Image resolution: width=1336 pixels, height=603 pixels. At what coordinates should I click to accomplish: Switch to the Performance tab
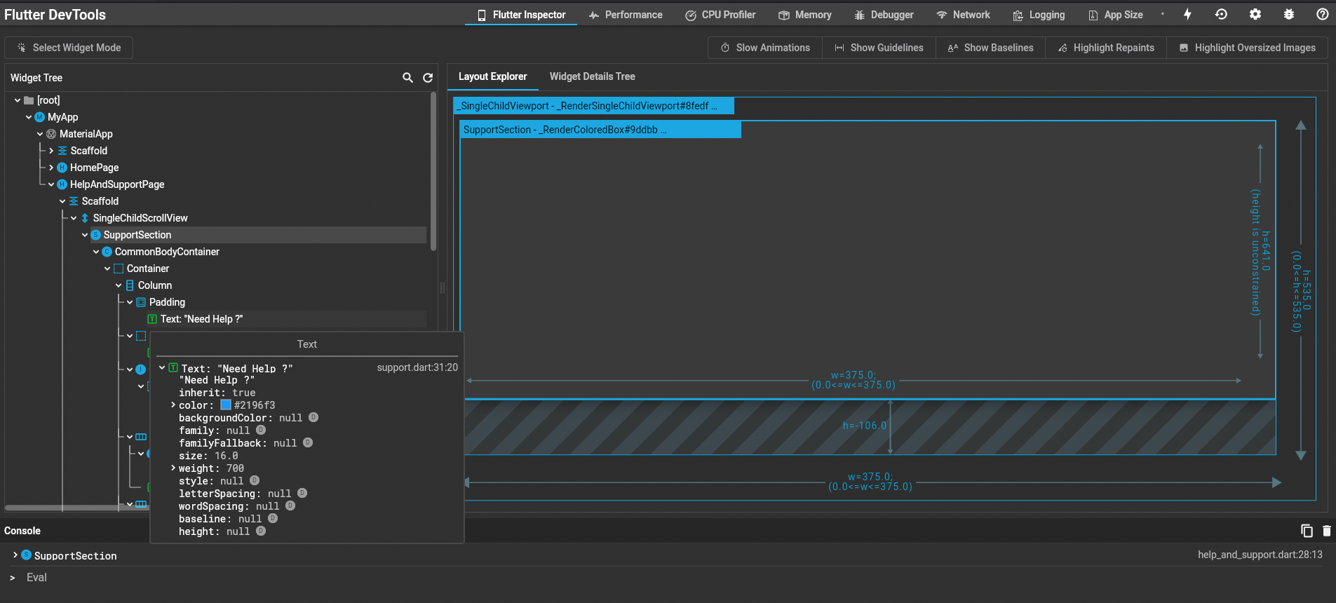click(625, 15)
